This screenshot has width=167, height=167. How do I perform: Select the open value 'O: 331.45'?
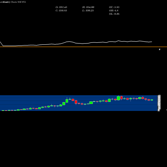(61, 7)
